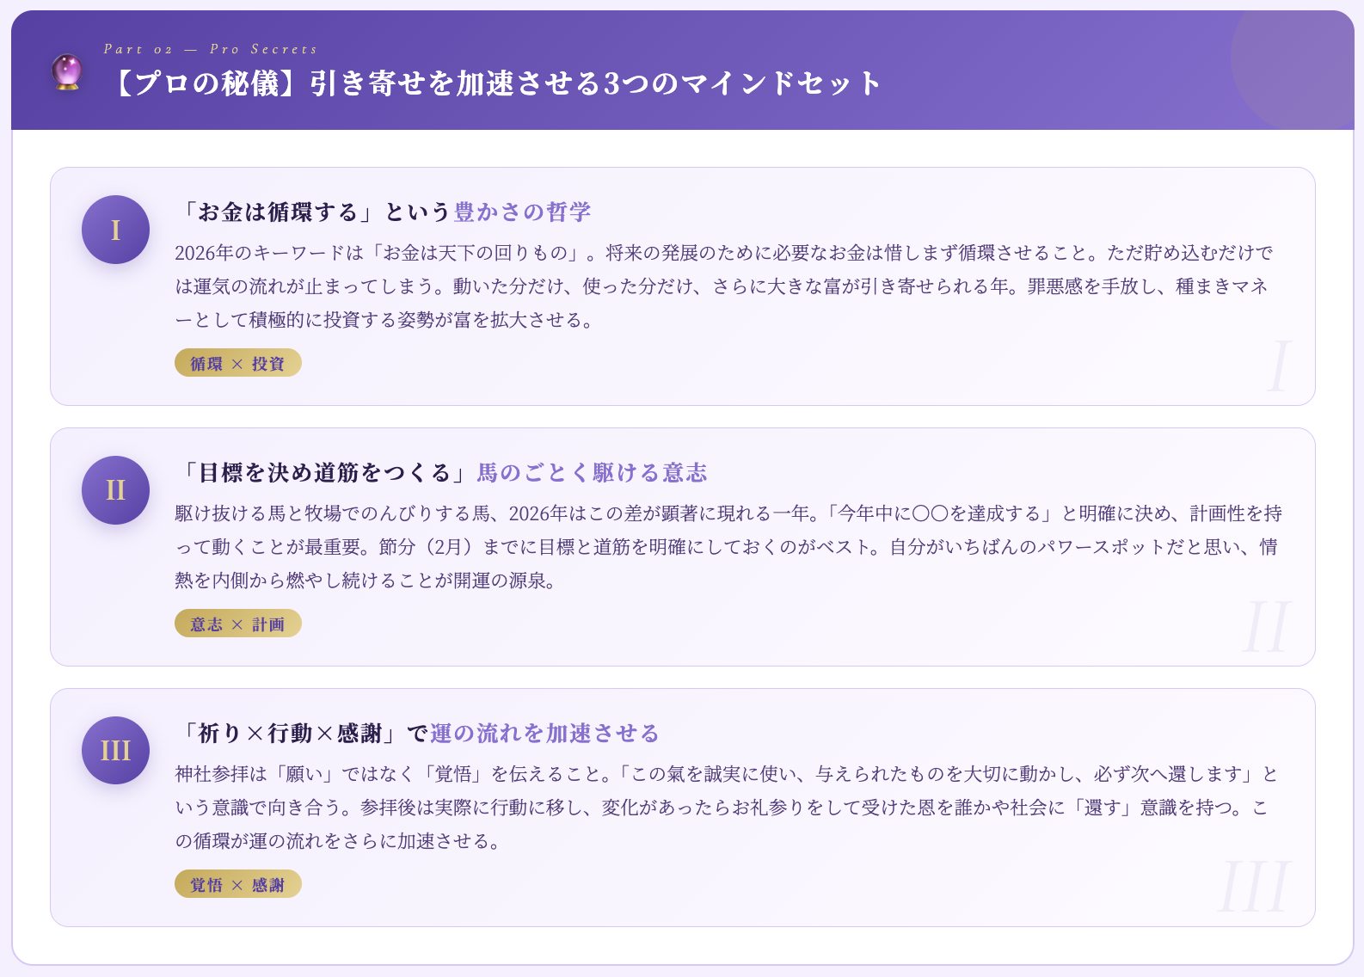
Task: Click the Roman numeral III circle badge
Action: pos(115,750)
